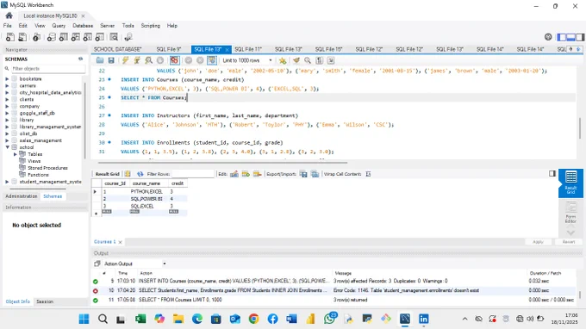586x329 pixels.
Task: Open the Database menu
Action: (83, 26)
